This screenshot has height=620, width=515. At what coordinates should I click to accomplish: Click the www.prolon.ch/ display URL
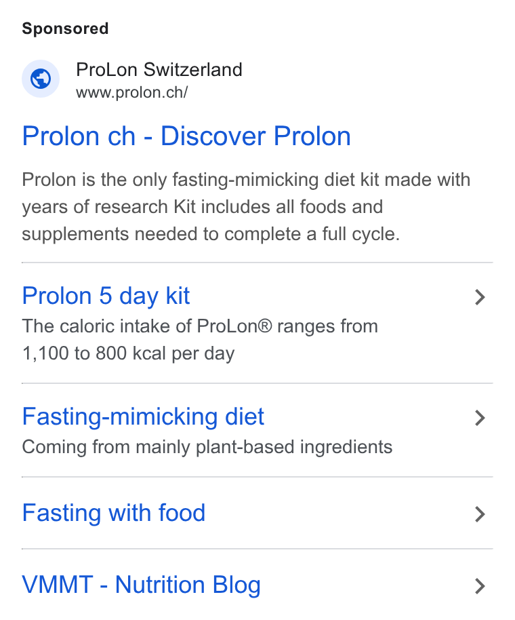[x=132, y=92]
